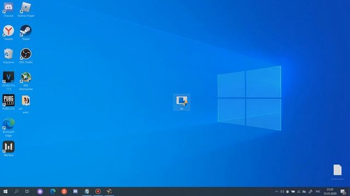Screen dimensions: 350x196
Task: Select the Recycle Bin desktop icon
Action: click(x=9, y=56)
